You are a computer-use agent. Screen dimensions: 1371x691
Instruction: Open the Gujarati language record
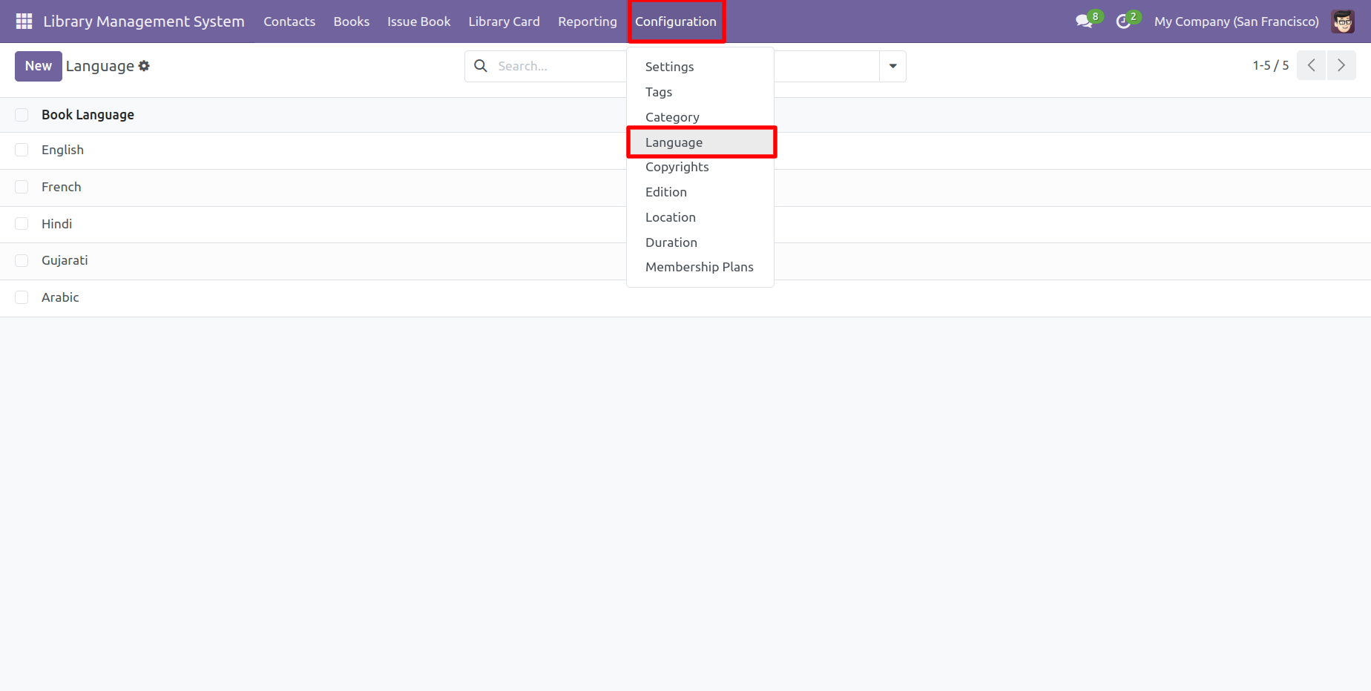pos(65,261)
